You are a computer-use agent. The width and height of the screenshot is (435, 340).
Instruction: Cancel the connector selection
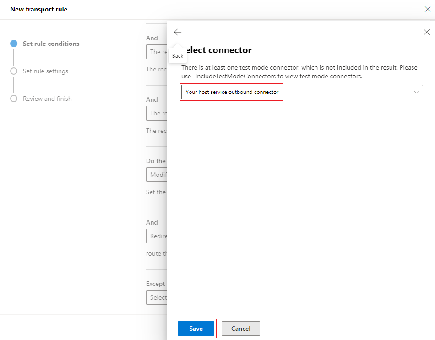coord(240,329)
